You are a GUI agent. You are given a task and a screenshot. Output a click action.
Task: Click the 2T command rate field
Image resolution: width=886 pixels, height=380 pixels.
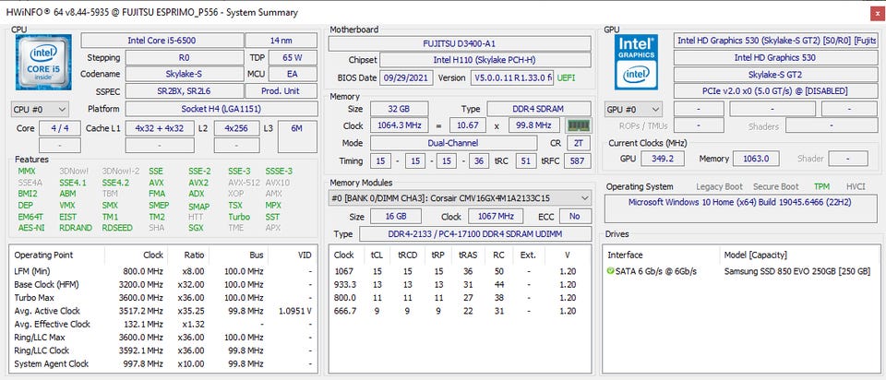pos(578,143)
